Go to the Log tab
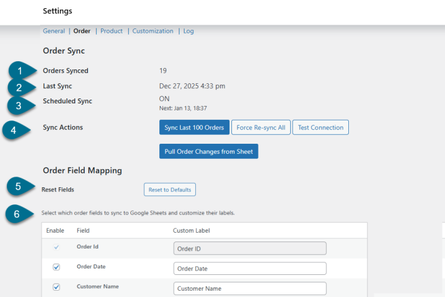 188,31
